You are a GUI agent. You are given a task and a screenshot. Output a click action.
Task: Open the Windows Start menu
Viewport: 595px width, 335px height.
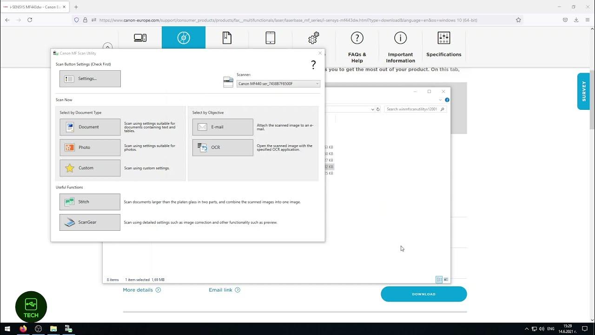pyautogui.click(x=7, y=329)
